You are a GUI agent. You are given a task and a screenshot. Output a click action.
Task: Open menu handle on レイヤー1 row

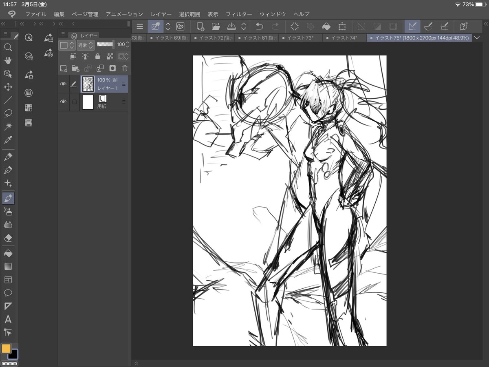124,84
